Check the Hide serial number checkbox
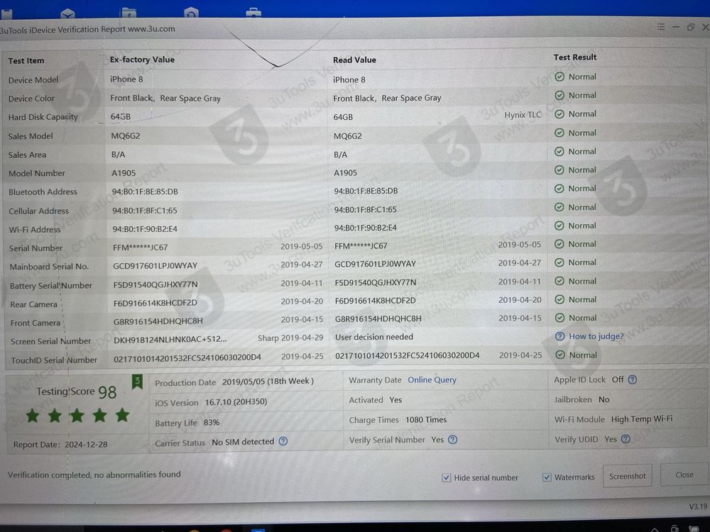Viewport: 710px width, 532px height. pos(447,477)
